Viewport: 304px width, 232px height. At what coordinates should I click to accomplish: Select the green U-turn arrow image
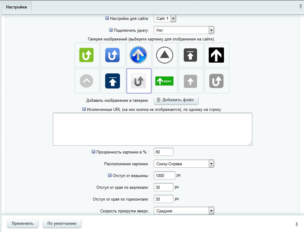(87, 55)
